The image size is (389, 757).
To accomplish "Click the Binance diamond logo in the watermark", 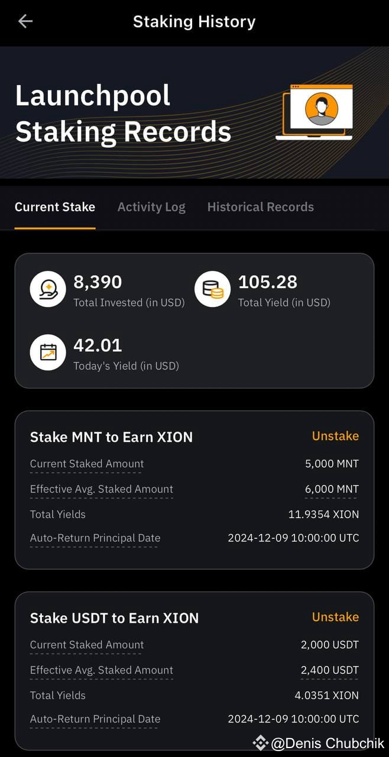I will click(x=260, y=742).
